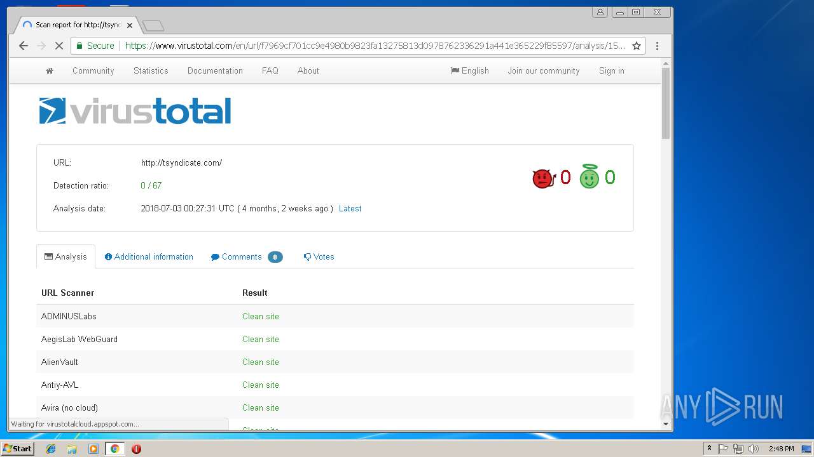Click the Sign in link
Viewport: 814px width, 457px height.
pos(612,71)
